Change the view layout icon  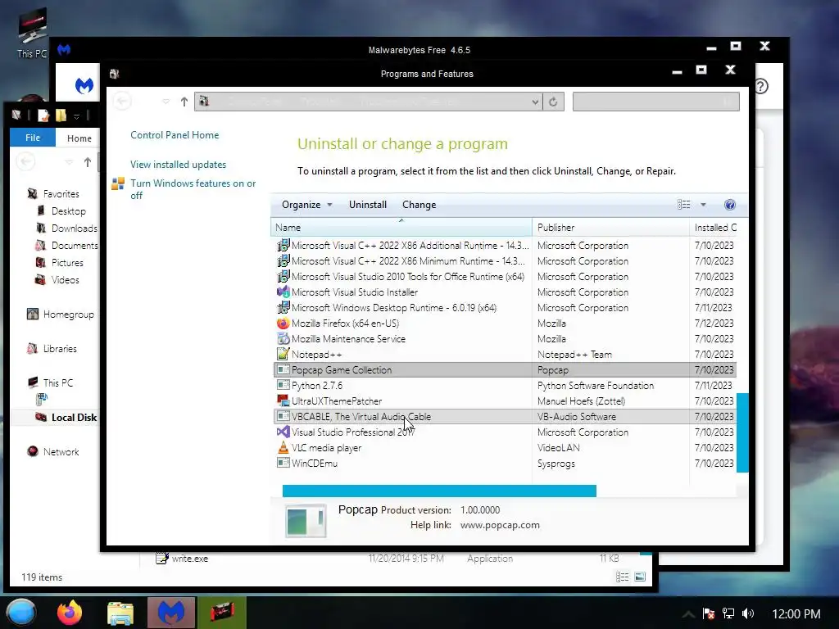point(684,205)
